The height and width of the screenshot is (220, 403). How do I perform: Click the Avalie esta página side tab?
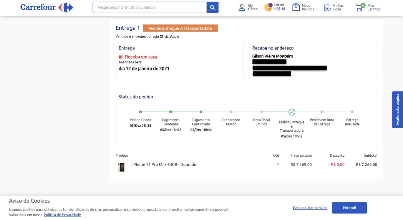click(397, 110)
